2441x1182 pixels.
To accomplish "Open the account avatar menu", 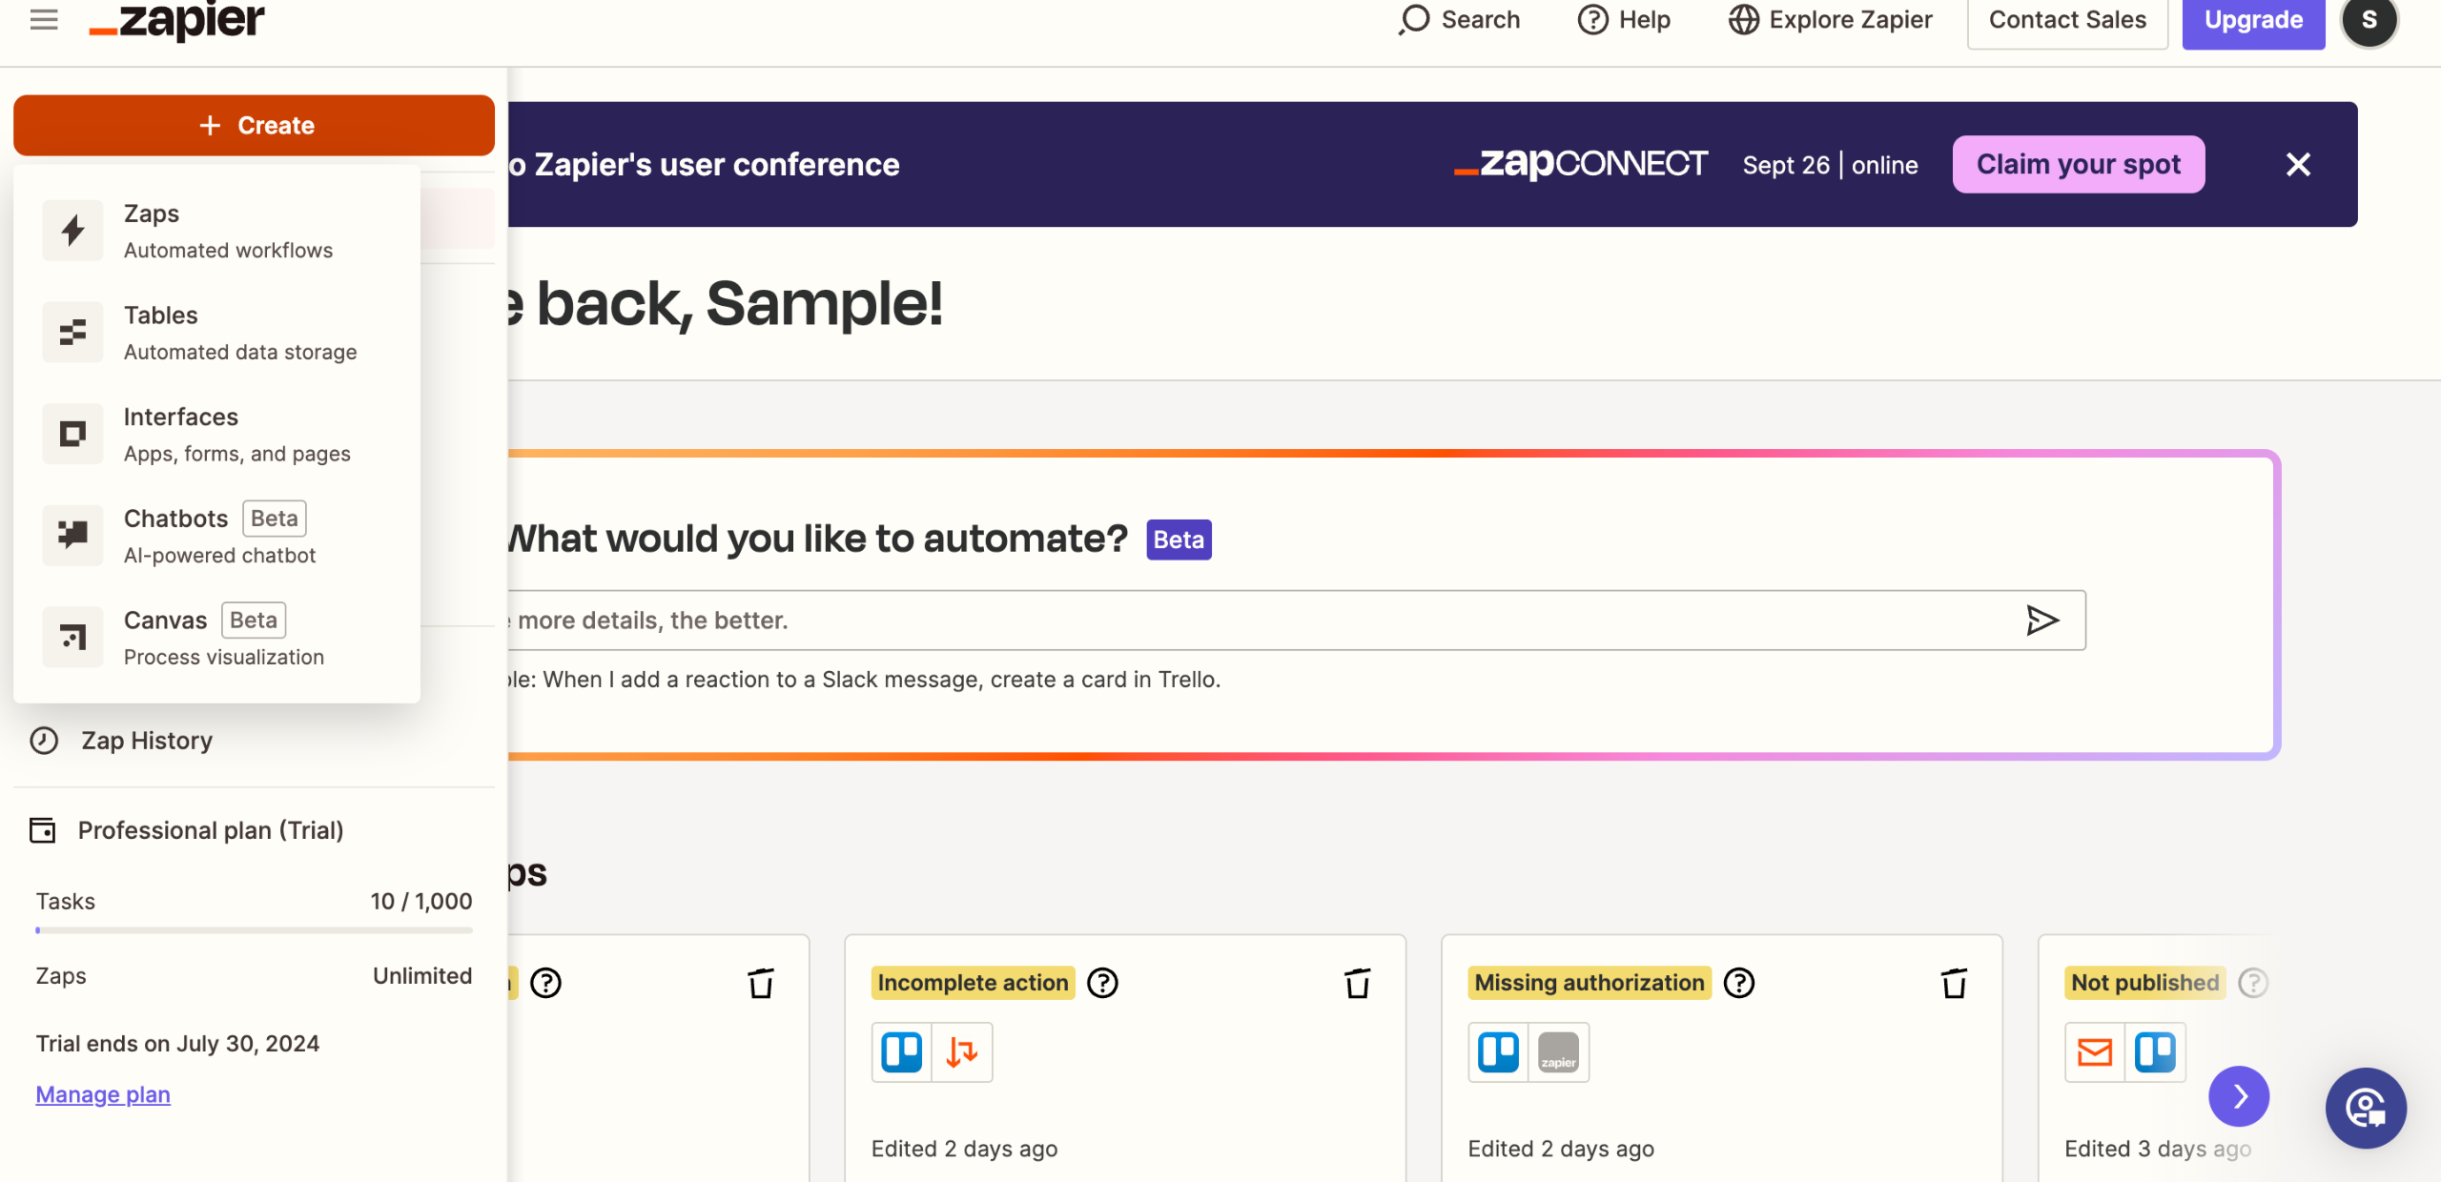I will point(2369,21).
